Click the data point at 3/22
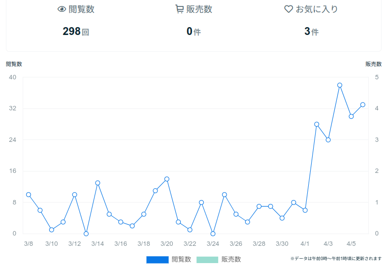The height and width of the screenshot is (269, 387). coord(190,230)
